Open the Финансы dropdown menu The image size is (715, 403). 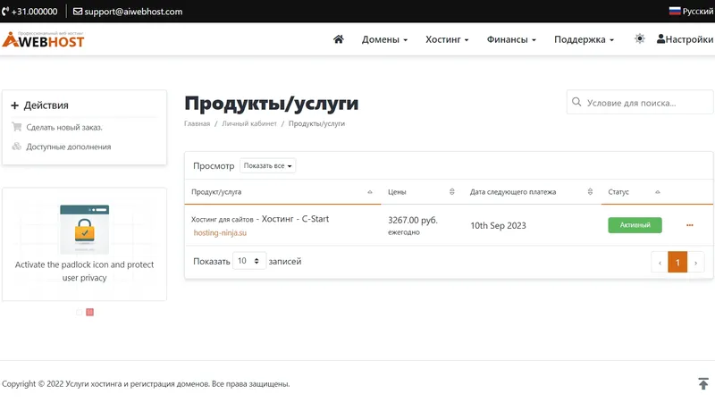[511, 39]
